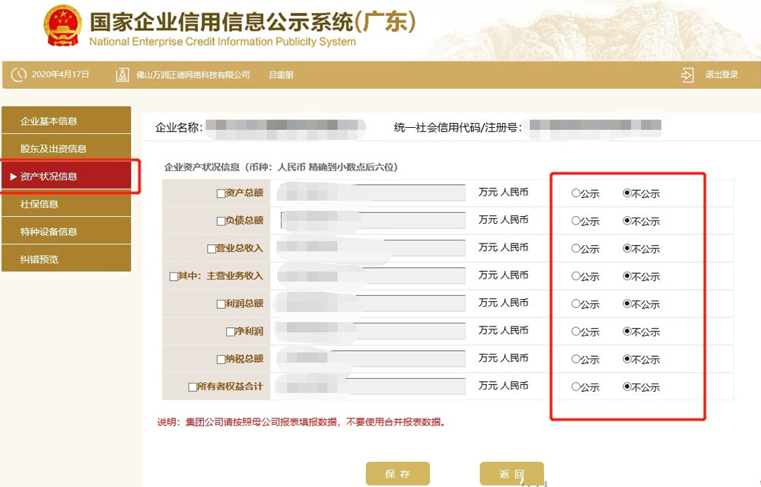Image resolution: width=761 pixels, height=487 pixels.
Task: Click the national emblem logo
Action: (62, 24)
